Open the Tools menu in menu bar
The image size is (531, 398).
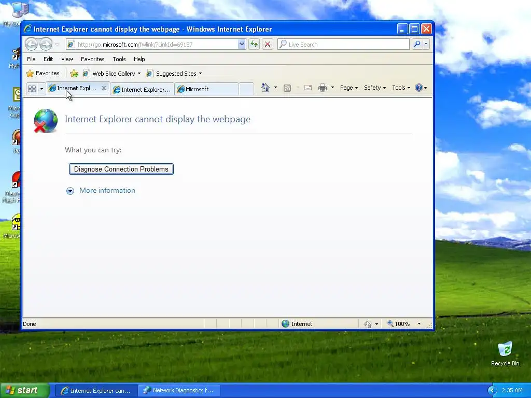tap(119, 59)
